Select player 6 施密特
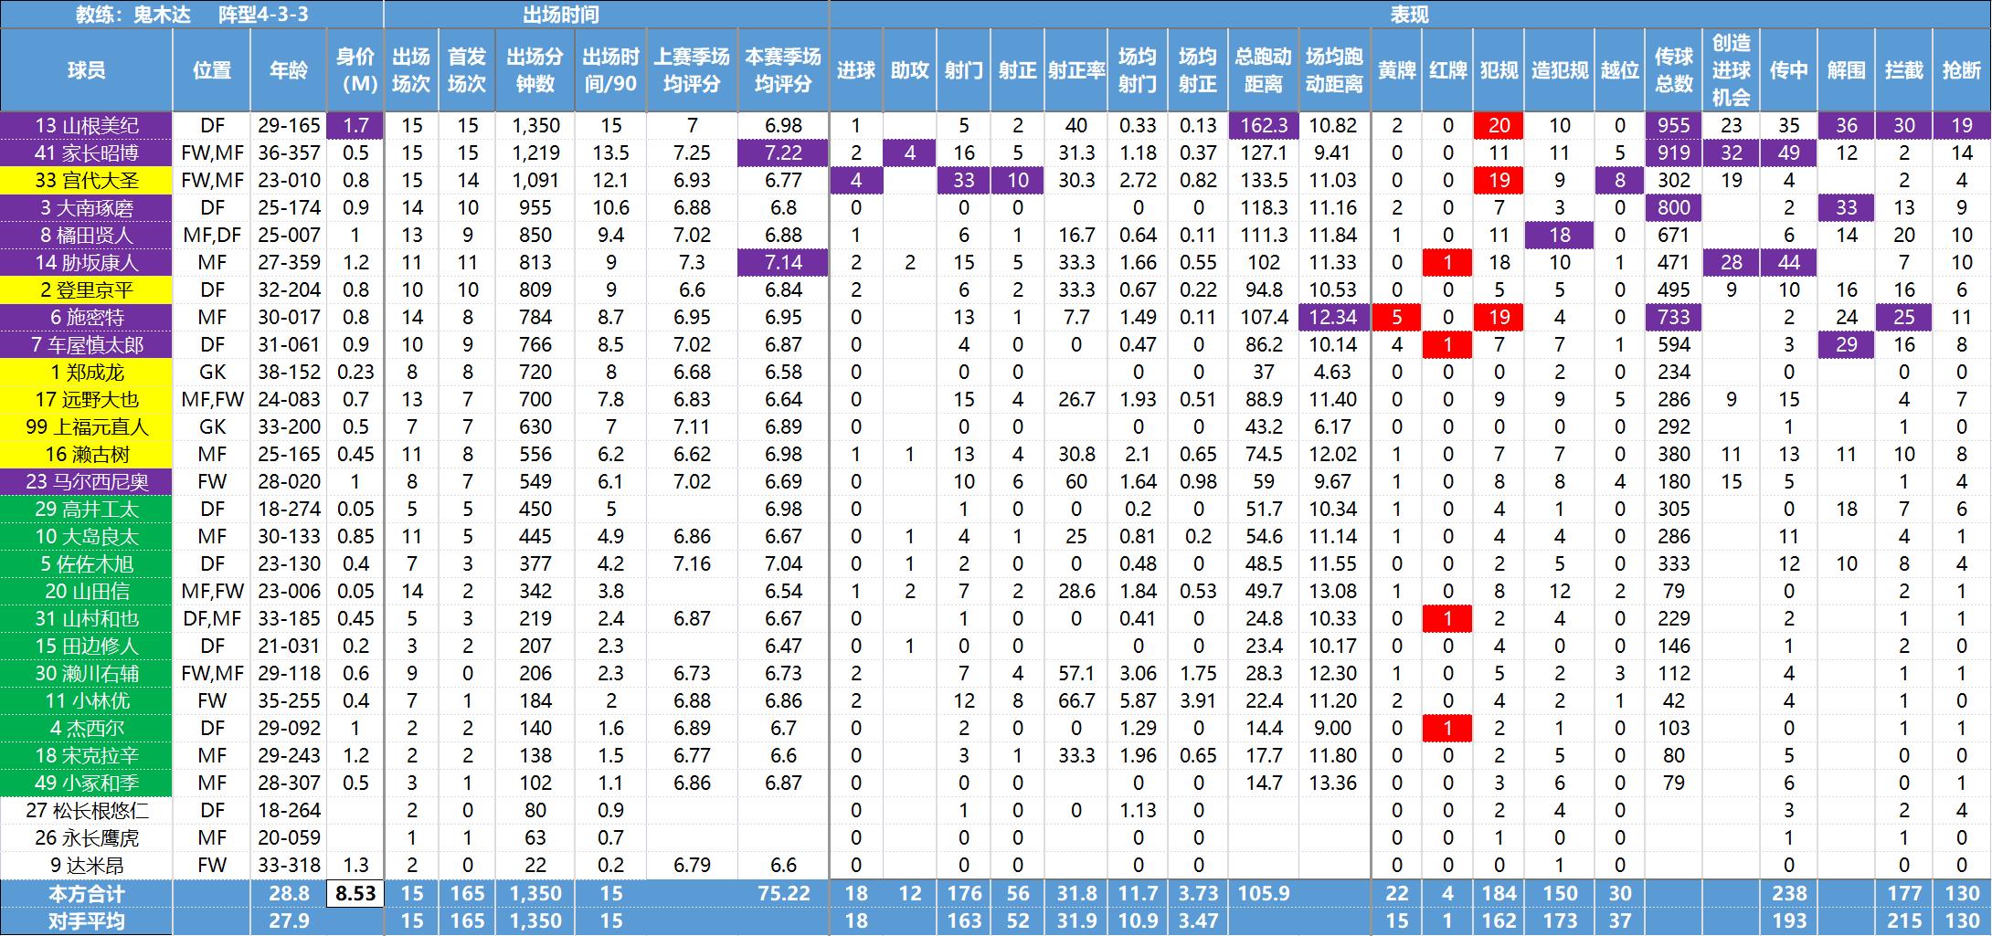This screenshot has width=1992, height=936. tap(87, 317)
